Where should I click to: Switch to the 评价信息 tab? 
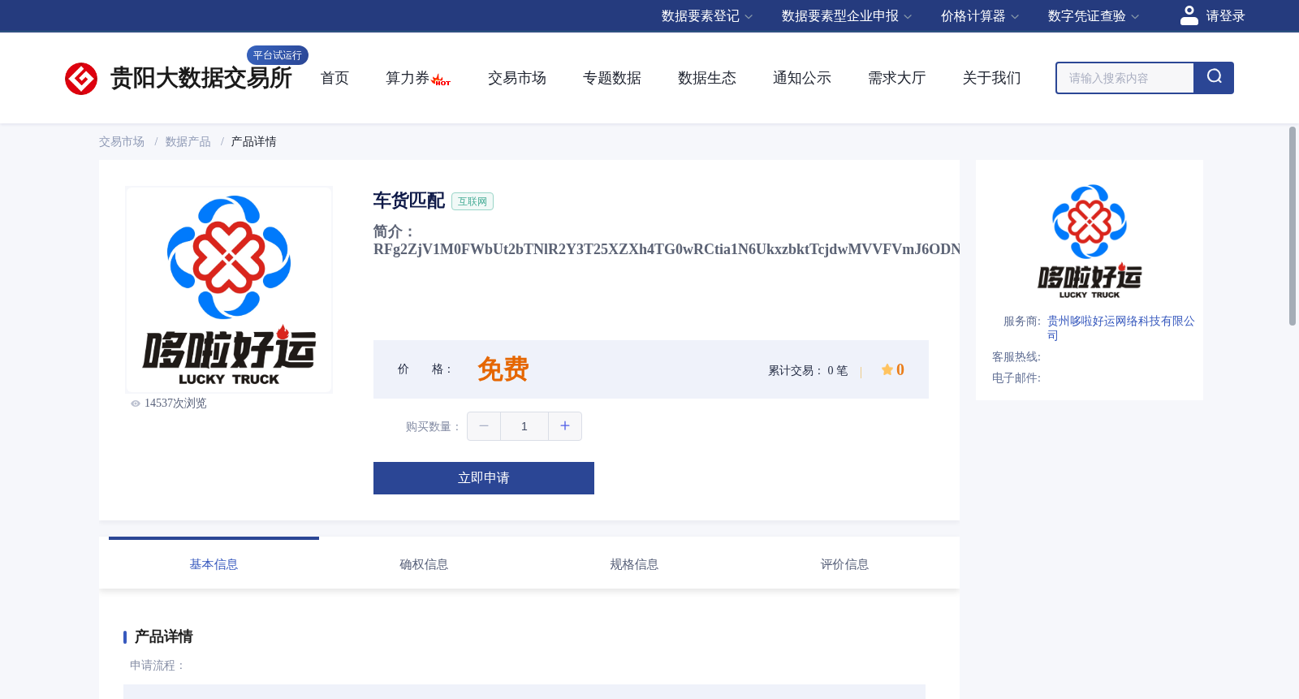(x=844, y=564)
